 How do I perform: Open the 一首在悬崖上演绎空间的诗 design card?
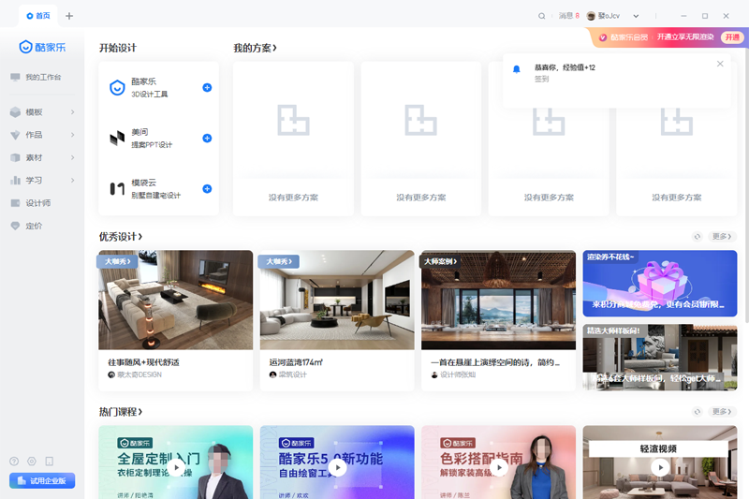(498, 320)
